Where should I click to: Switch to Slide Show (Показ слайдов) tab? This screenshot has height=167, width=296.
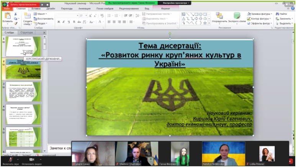pos(105,8)
